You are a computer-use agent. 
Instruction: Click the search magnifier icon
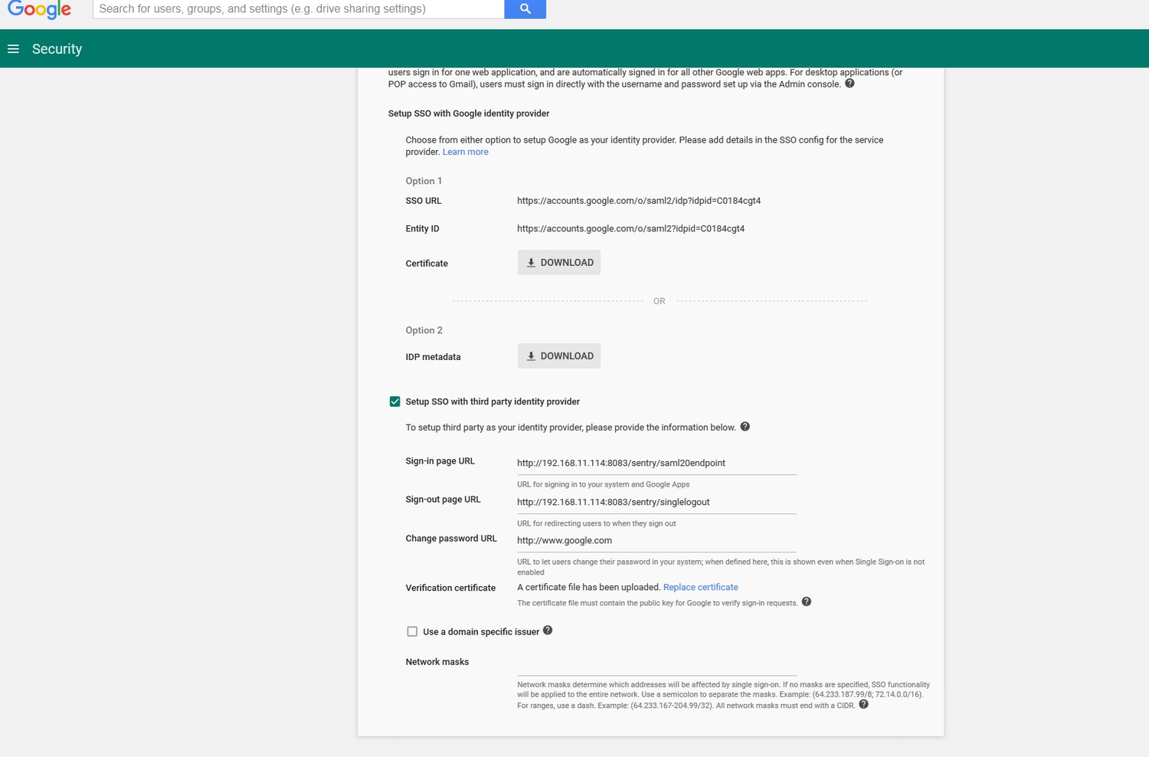coord(525,8)
